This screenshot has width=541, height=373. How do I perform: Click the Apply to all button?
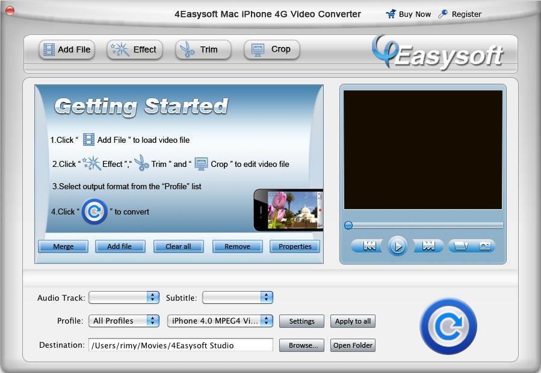click(x=353, y=321)
